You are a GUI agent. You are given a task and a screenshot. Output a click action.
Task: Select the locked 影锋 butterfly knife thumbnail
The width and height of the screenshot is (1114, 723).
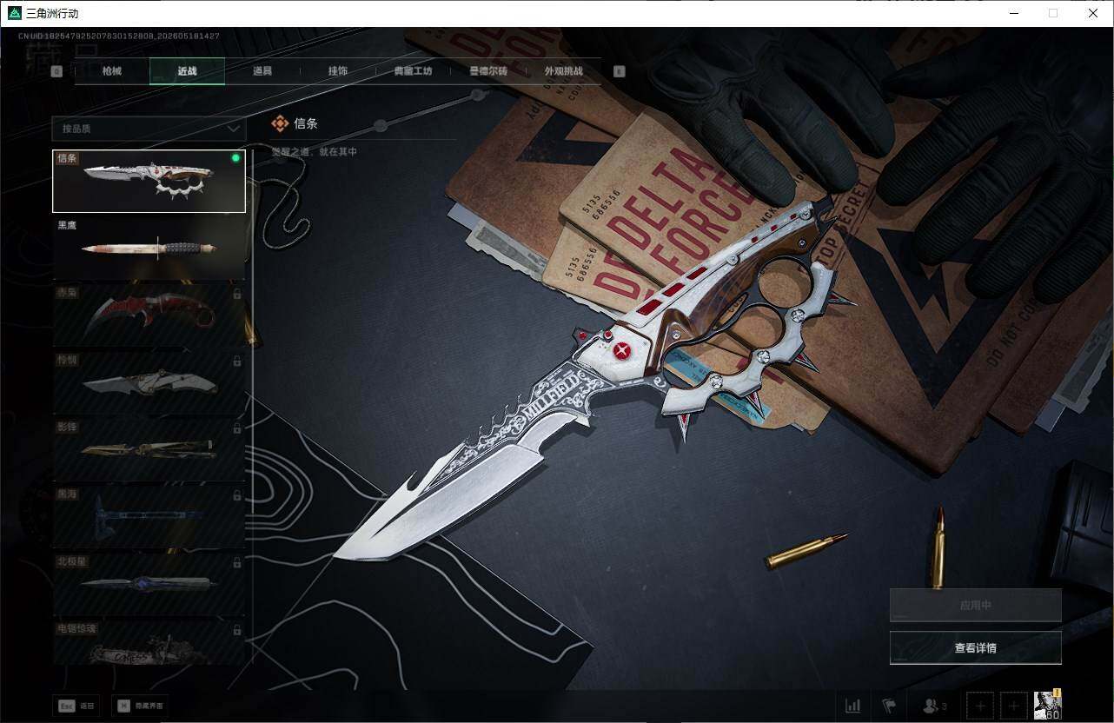149,449
